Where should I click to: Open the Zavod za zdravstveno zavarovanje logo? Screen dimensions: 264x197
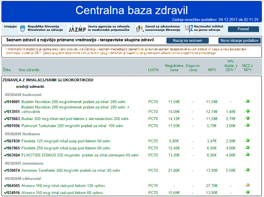click(x=140, y=29)
